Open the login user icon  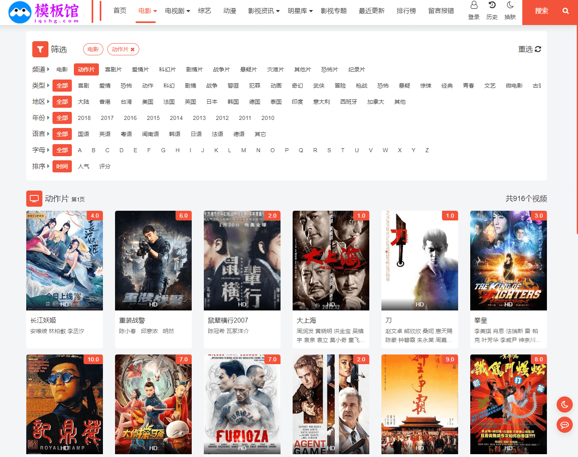(474, 6)
